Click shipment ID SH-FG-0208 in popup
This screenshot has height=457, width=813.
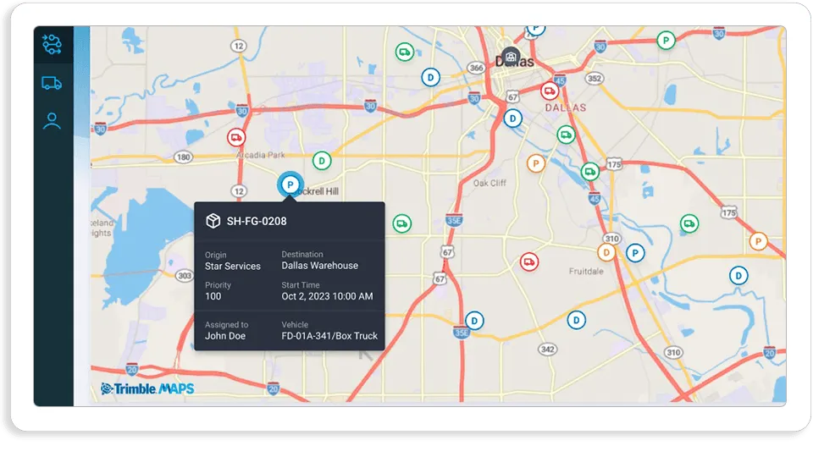(x=257, y=221)
